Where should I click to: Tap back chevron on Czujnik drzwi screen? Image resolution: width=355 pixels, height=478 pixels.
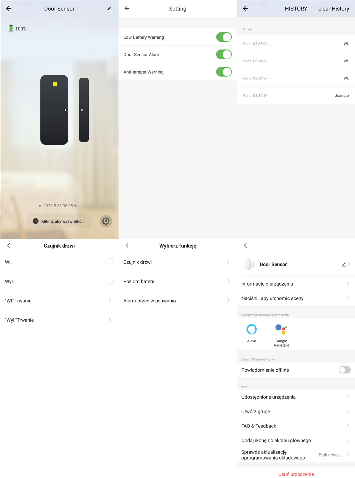(9, 246)
